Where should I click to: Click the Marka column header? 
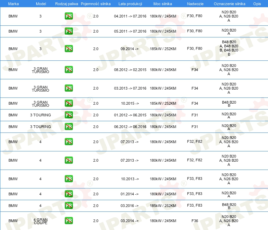pos(13,4)
